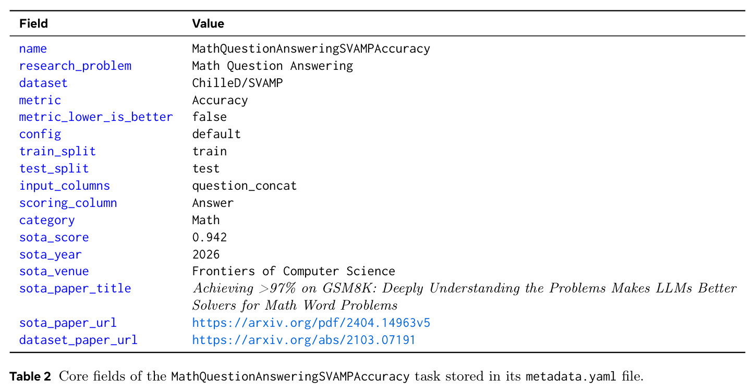Click the 'category' field name
The image size is (754, 392).
pyautogui.click(x=47, y=220)
